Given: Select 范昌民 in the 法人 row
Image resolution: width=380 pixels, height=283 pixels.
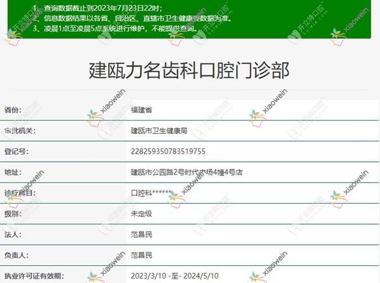Looking at the screenshot, I should click(141, 234).
